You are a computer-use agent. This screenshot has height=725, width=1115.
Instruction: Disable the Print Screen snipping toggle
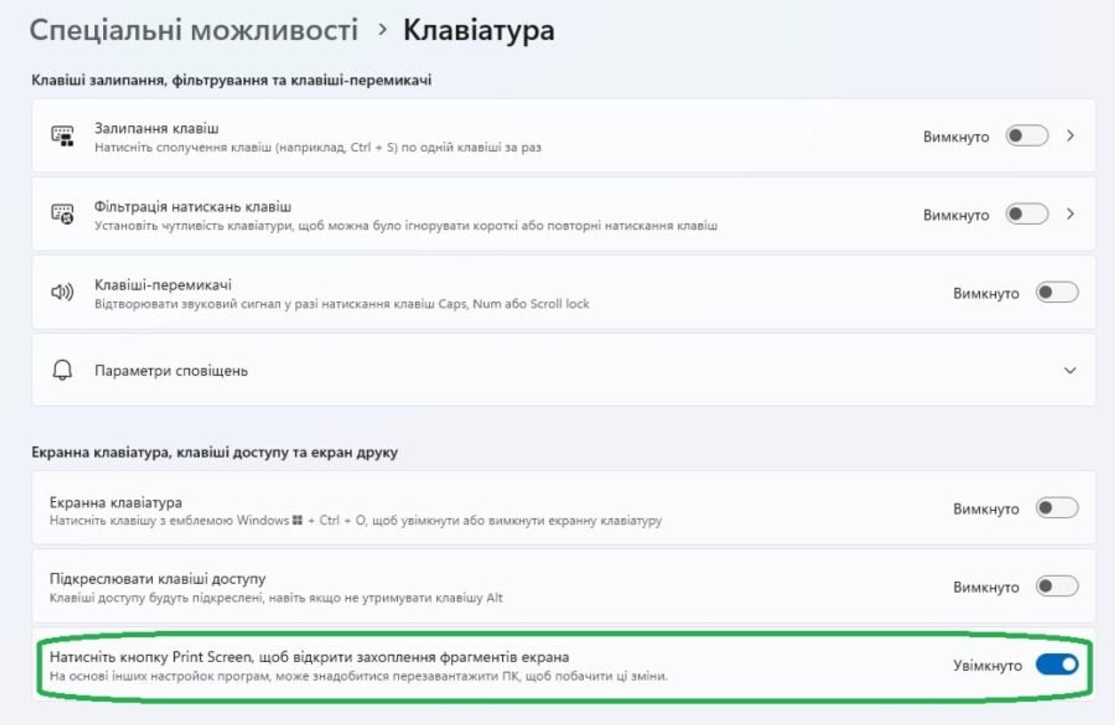tap(1057, 665)
